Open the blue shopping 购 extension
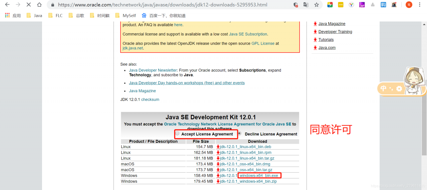The height and width of the screenshot is (190, 427). (383, 5)
